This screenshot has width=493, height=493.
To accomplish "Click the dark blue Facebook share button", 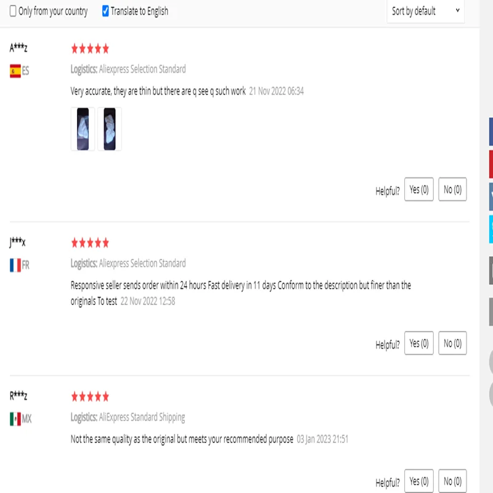I will (x=491, y=132).
